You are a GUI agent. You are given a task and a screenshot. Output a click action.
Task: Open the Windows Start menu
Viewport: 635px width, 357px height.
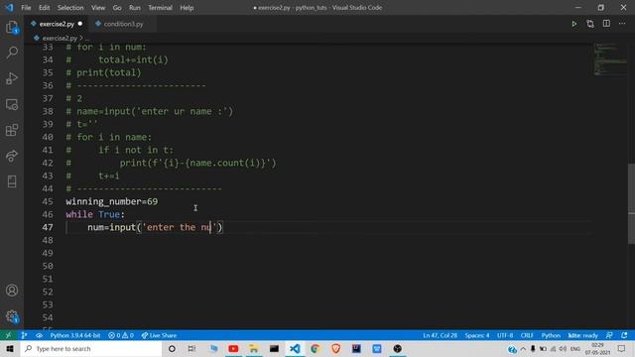10,348
